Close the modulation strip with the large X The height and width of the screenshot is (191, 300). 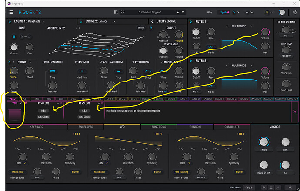pyautogui.click(x=295, y=112)
